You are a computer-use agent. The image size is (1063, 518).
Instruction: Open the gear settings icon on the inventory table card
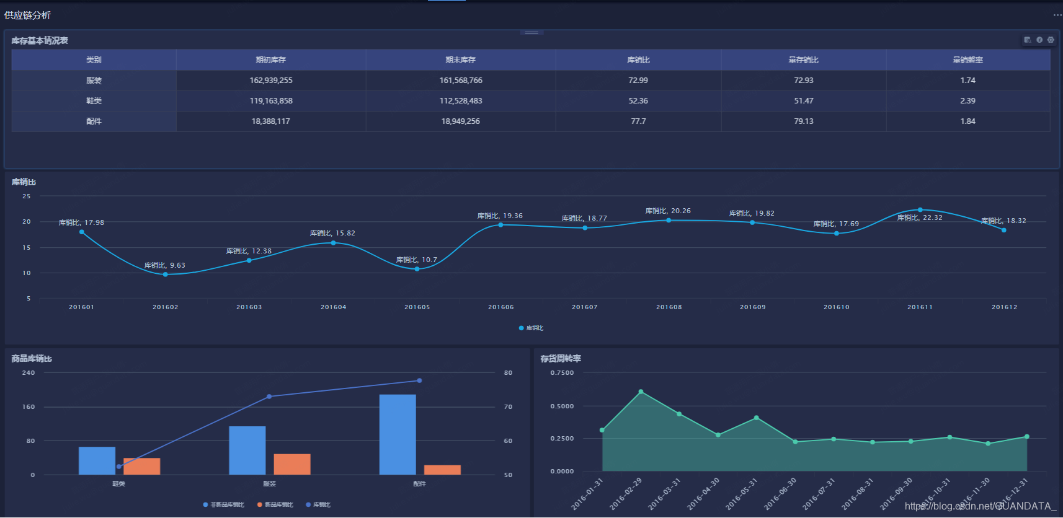point(1051,40)
